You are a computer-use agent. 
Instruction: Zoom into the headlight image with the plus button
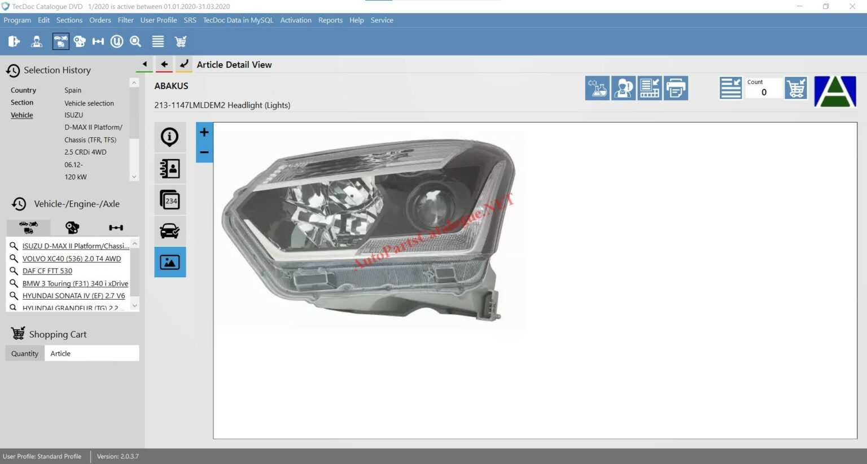coord(204,132)
